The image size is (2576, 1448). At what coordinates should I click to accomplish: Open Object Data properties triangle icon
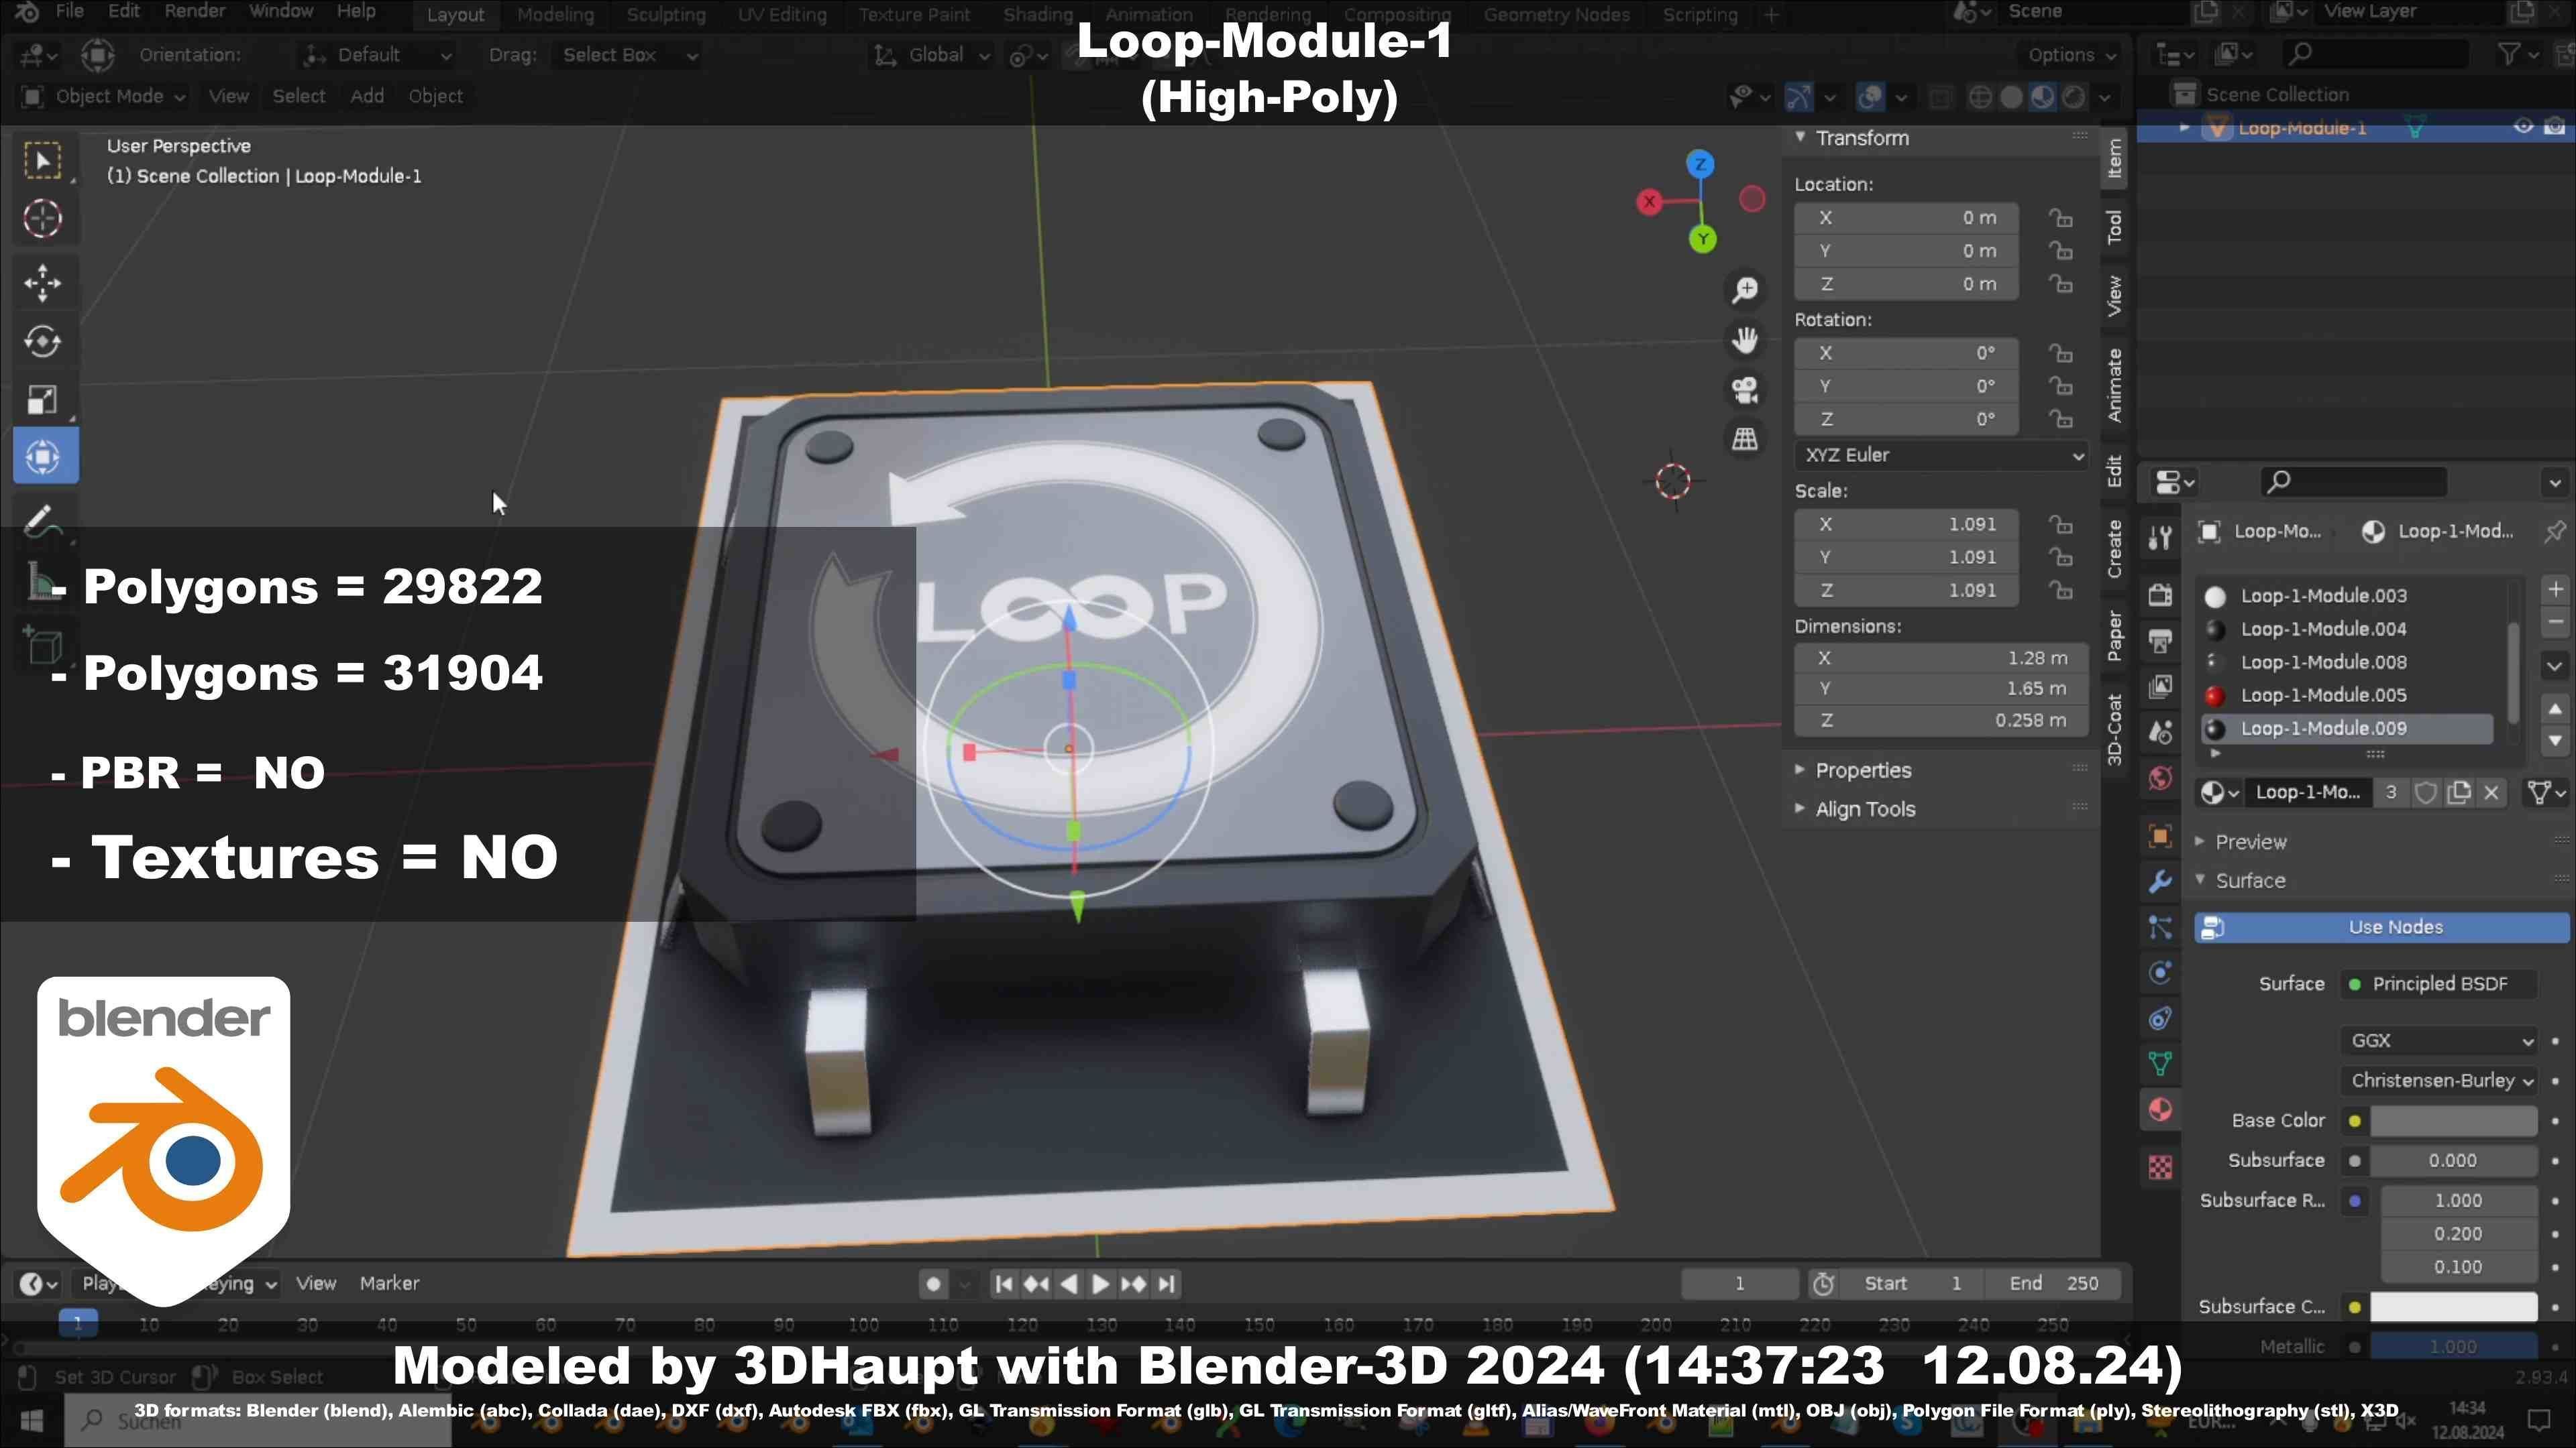[x=2160, y=1065]
